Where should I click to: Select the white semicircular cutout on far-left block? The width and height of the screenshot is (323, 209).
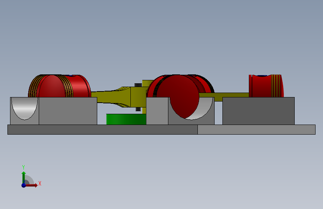(x=25, y=108)
